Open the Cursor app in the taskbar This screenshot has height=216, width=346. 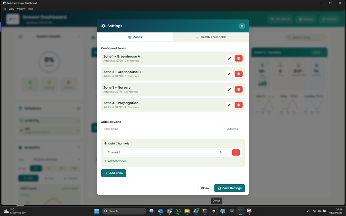point(214,211)
